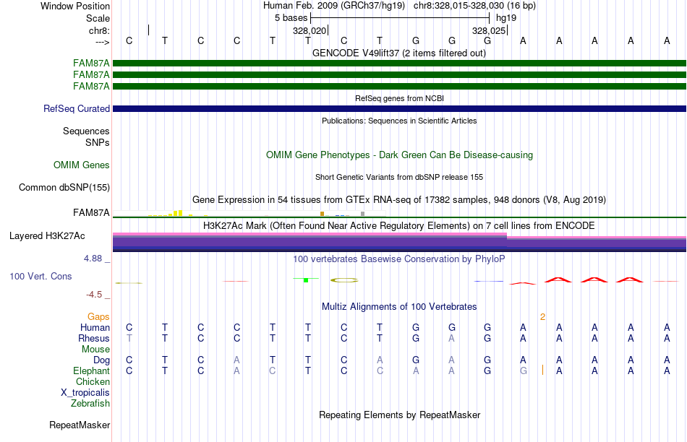Click the Common dbSNP(155) track label
The width and height of the screenshot is (687, 442).
point(64,187)
